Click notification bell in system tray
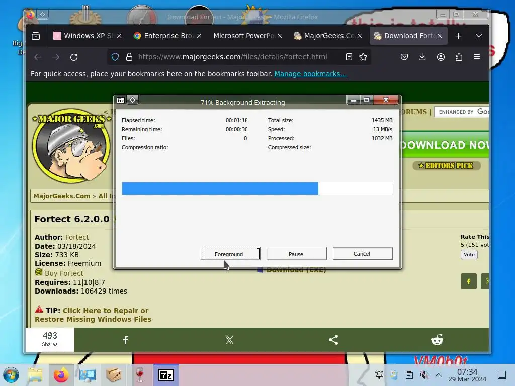 click(379, 374)
